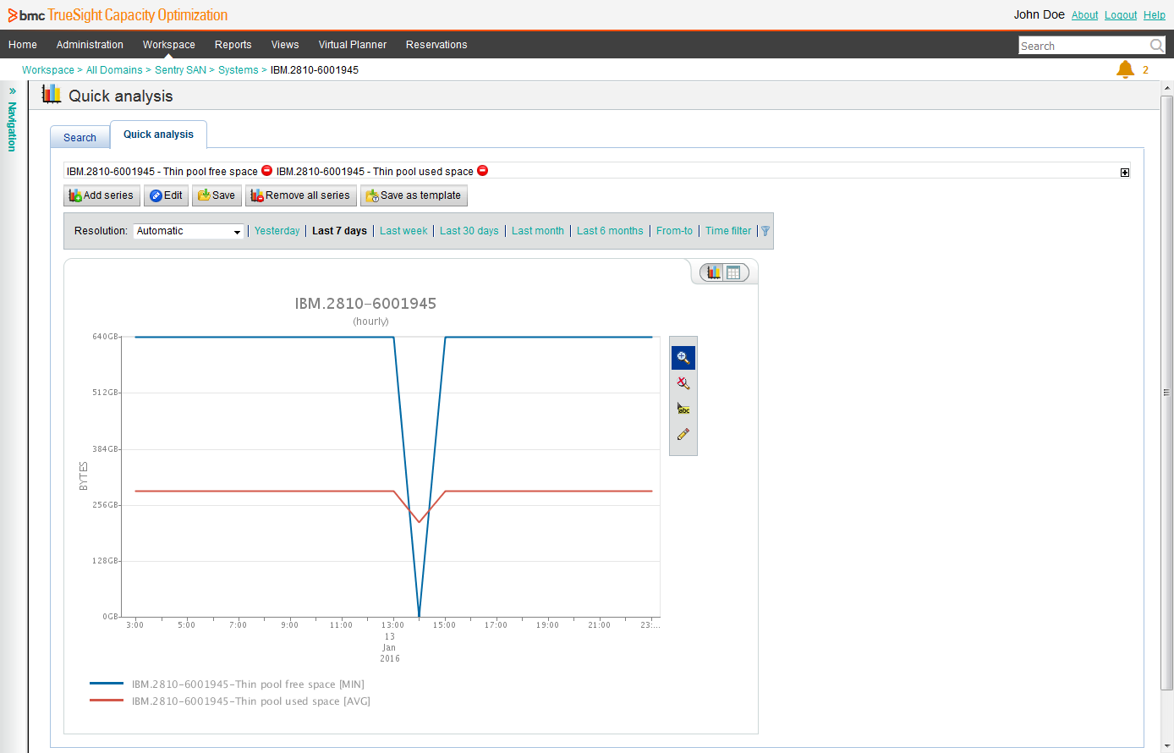The width and height of the screenshot is (1174, 753).
Task: Click the Thin pool used space legend label
Action: coord(251,701)
